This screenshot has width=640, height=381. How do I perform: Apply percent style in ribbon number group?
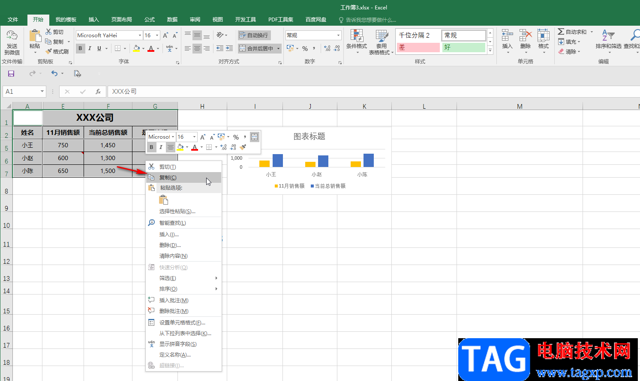[305, 48]
